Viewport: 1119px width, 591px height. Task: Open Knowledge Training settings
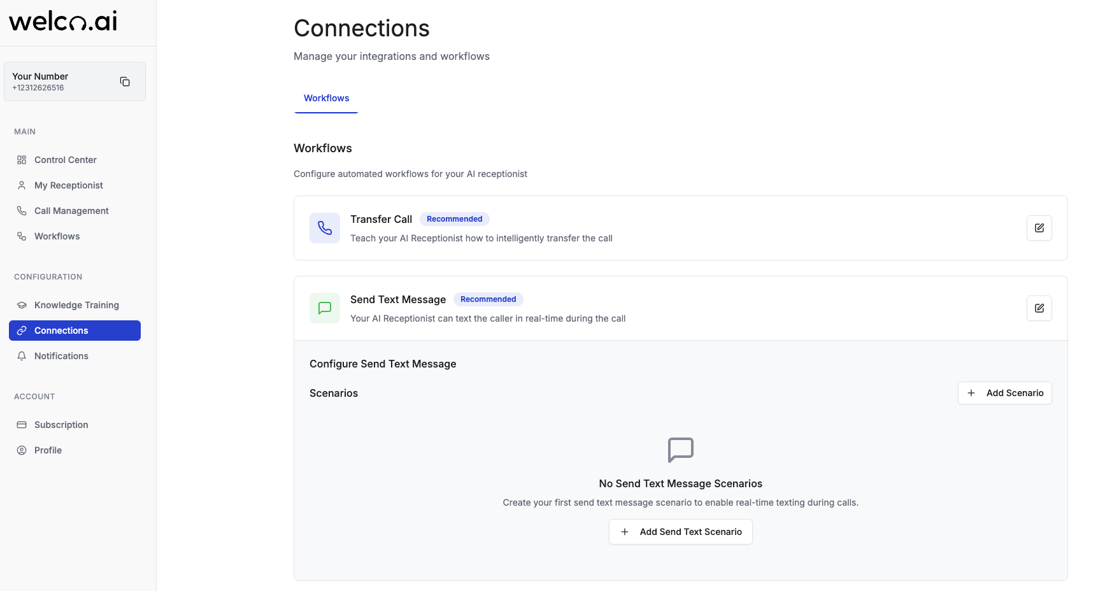pyautogui.click(x=75, y=305)
